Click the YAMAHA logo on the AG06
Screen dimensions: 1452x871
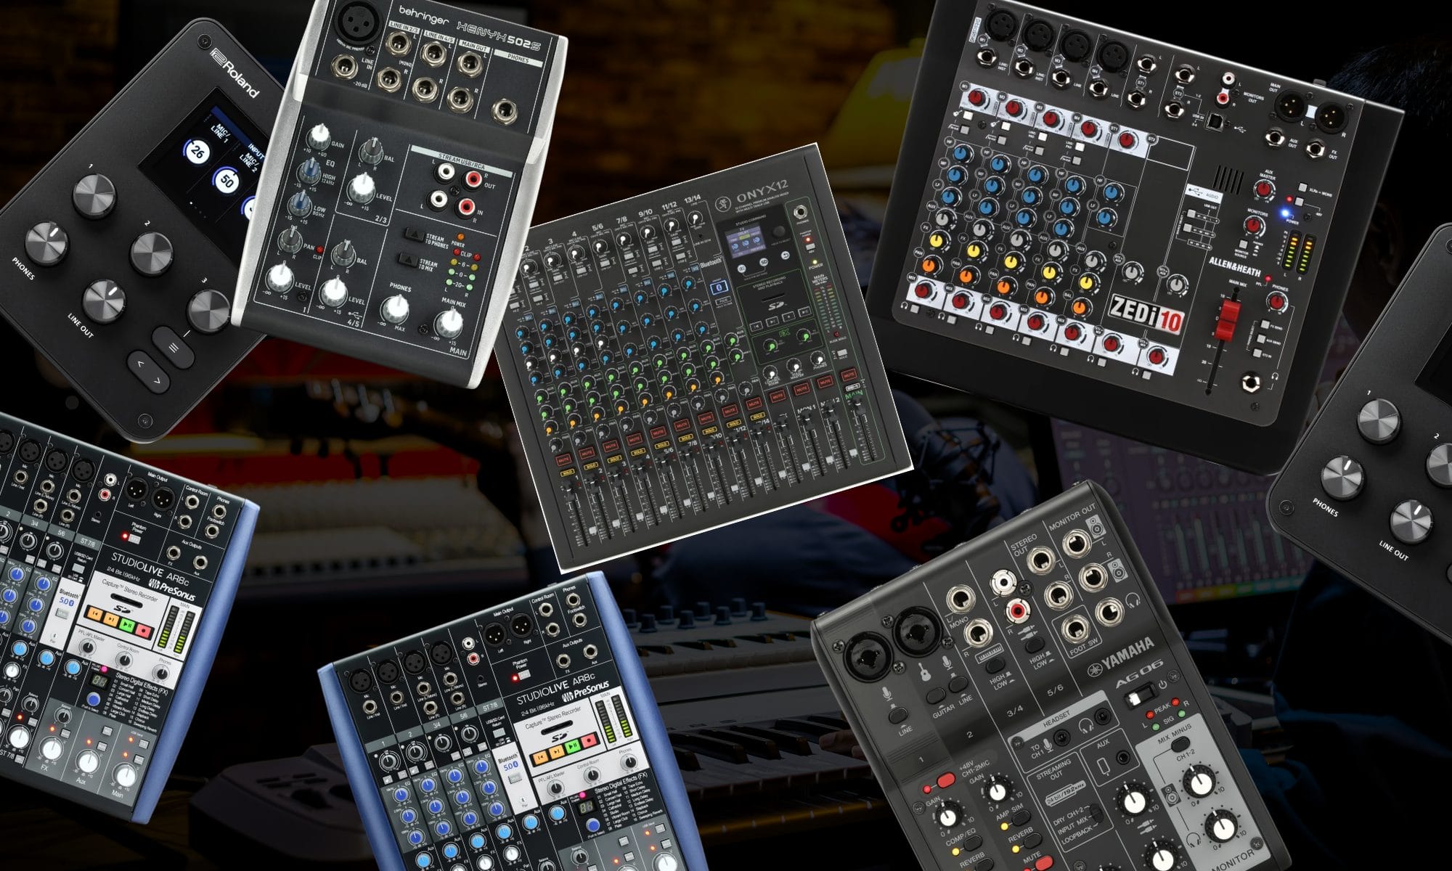[x=1121, y=658]
